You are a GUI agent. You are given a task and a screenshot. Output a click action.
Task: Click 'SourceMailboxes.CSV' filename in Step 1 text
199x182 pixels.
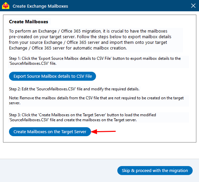[x=29, y=63]
